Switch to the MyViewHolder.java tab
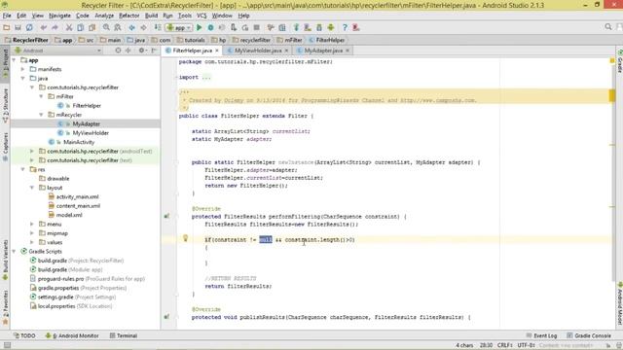 click(258, 51)
